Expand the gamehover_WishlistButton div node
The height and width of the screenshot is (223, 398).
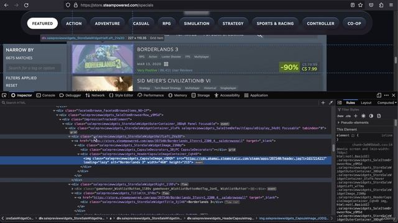pos(72,189)
